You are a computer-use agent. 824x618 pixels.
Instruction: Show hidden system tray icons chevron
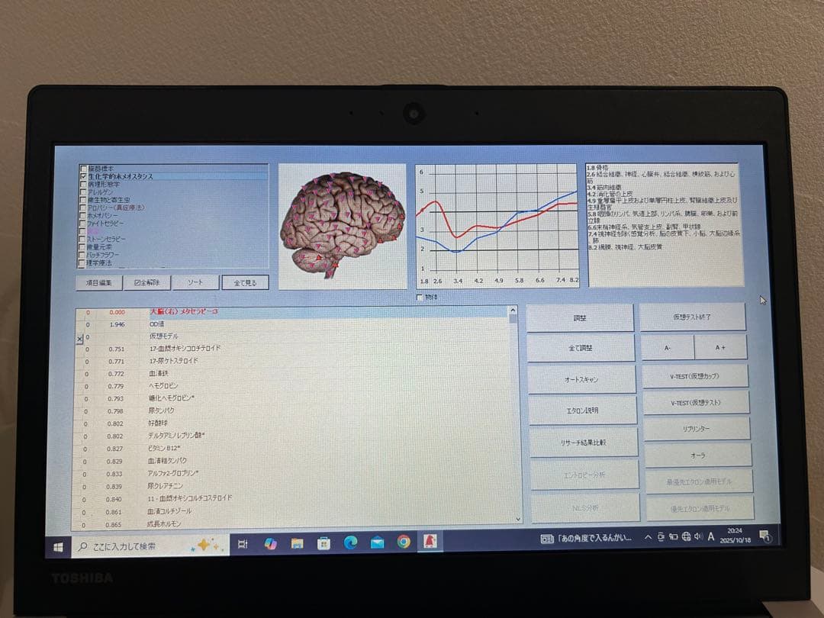point(648,537)
